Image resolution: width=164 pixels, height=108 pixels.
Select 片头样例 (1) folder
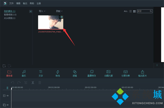coord(10,18)
